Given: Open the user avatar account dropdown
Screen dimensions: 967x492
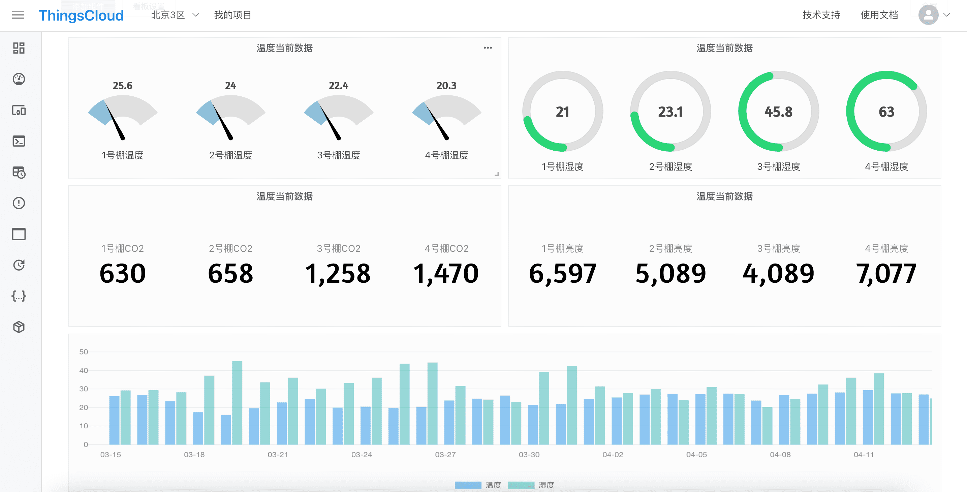Looking at the screenshot, I should (934, 15).
